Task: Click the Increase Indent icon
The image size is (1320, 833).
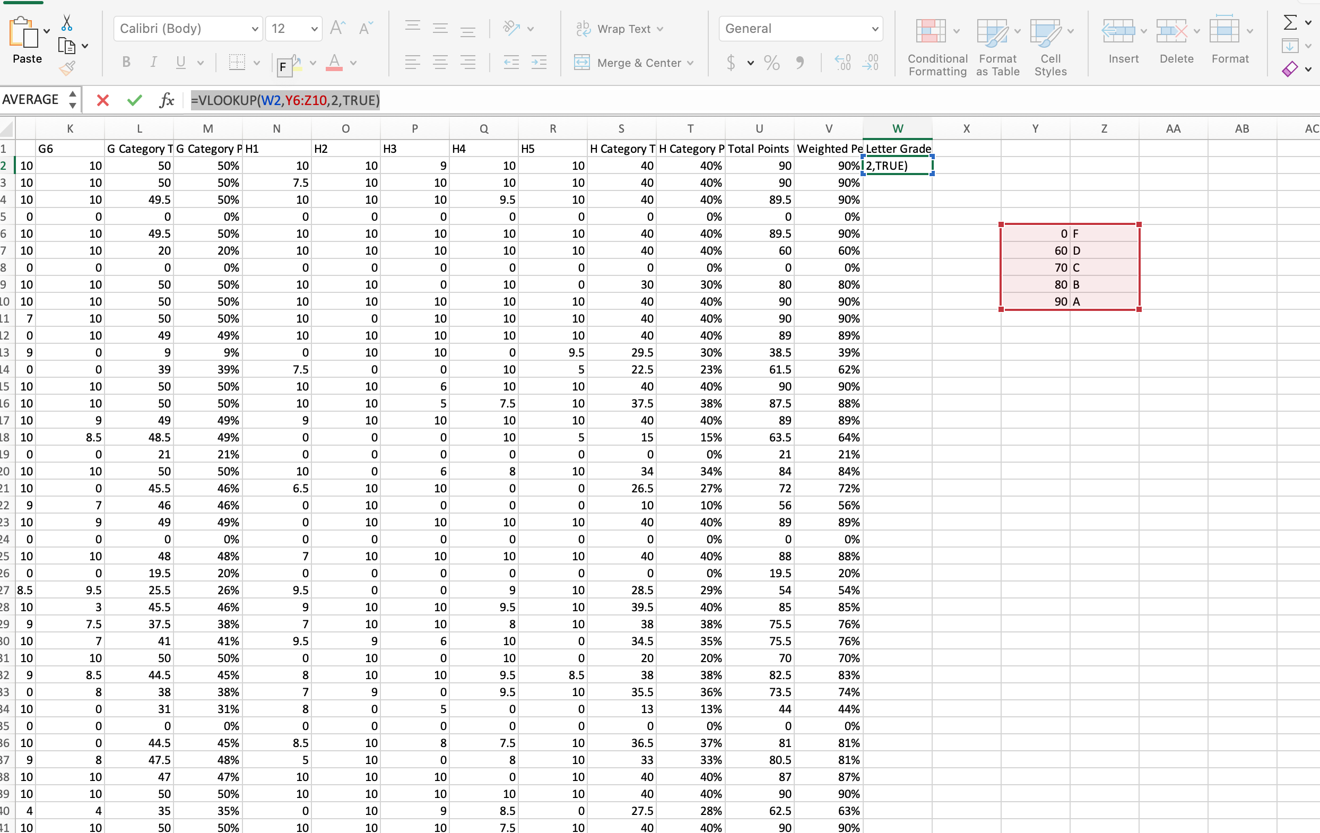Action: [539, 63]
